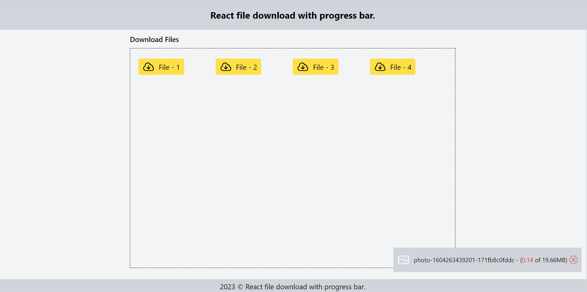The image size is (587, 292).
Task: Start download via "File - 3" label
Action: pyautogui.click(x=323, y=67)
